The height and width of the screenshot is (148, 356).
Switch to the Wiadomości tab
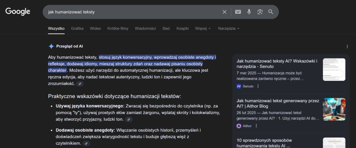click(x=145, y=28)
